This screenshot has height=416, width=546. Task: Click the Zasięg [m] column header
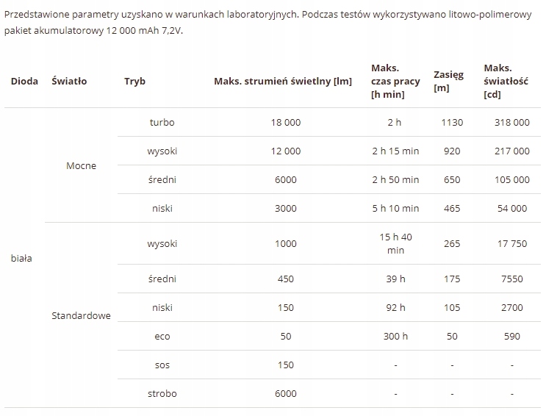coord(448,81)
